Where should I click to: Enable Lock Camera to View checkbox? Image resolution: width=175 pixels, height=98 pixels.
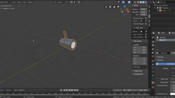[x=146, y=37]
